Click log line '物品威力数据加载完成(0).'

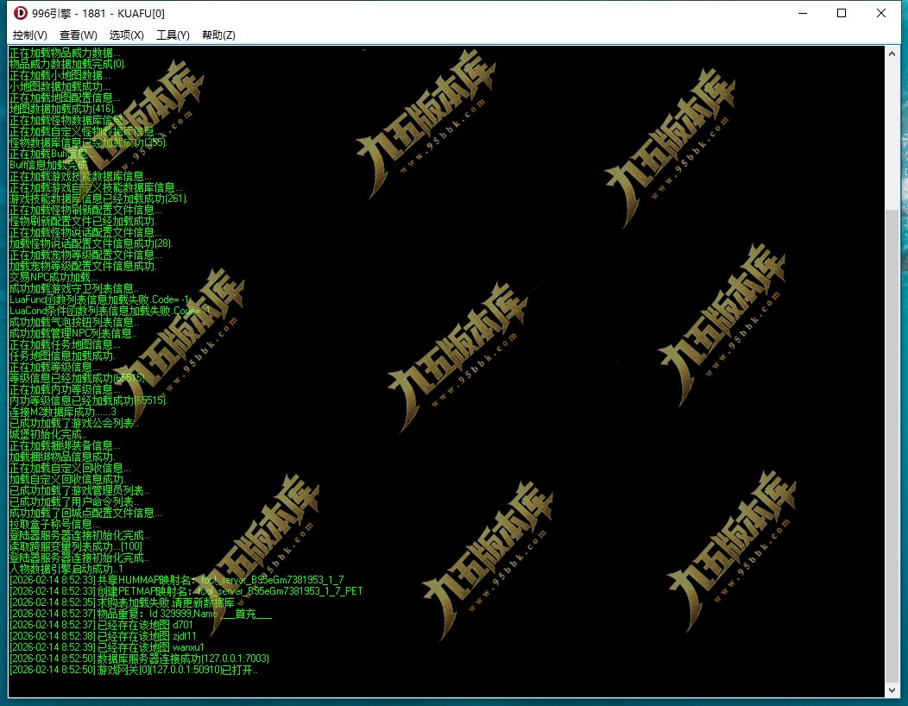click(67, 64)
